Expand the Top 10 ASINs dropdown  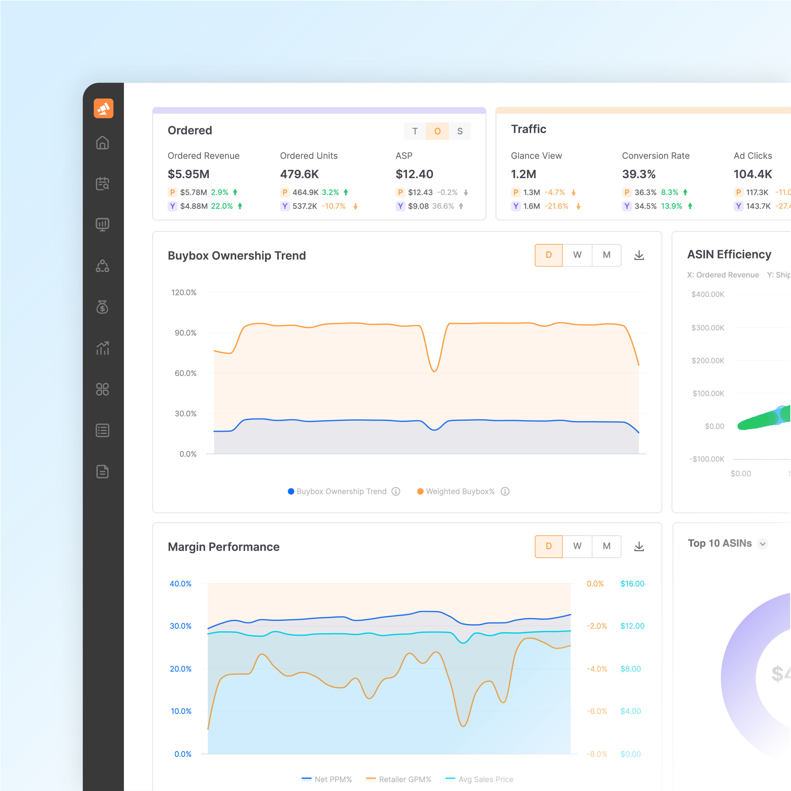(x=762, y=544)
